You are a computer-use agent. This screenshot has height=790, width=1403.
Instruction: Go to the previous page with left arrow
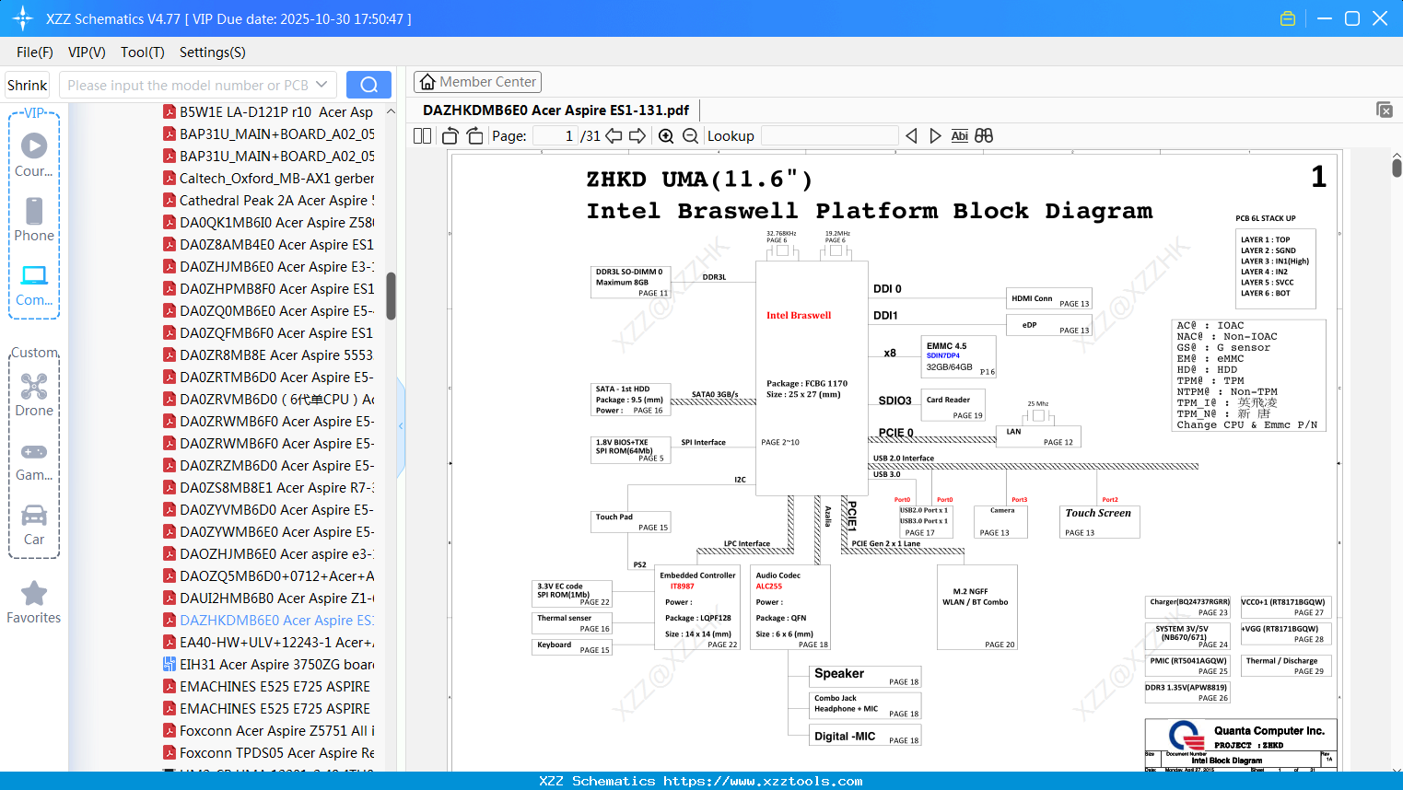pos(614,136)
